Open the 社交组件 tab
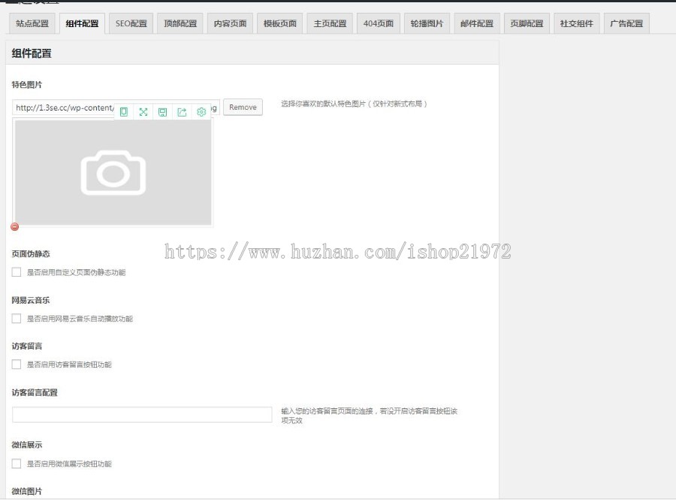The height and width of the screenshot is (500, 676). click(576, 23)
